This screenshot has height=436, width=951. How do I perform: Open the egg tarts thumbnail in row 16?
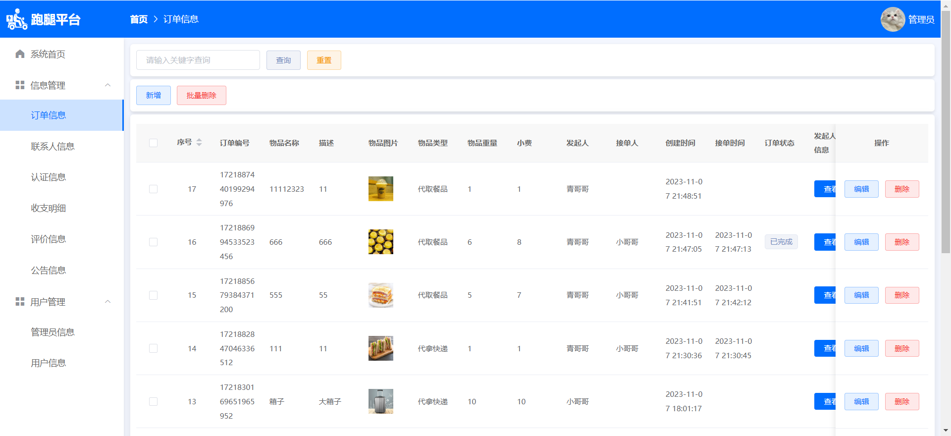(x=381, y=242)
